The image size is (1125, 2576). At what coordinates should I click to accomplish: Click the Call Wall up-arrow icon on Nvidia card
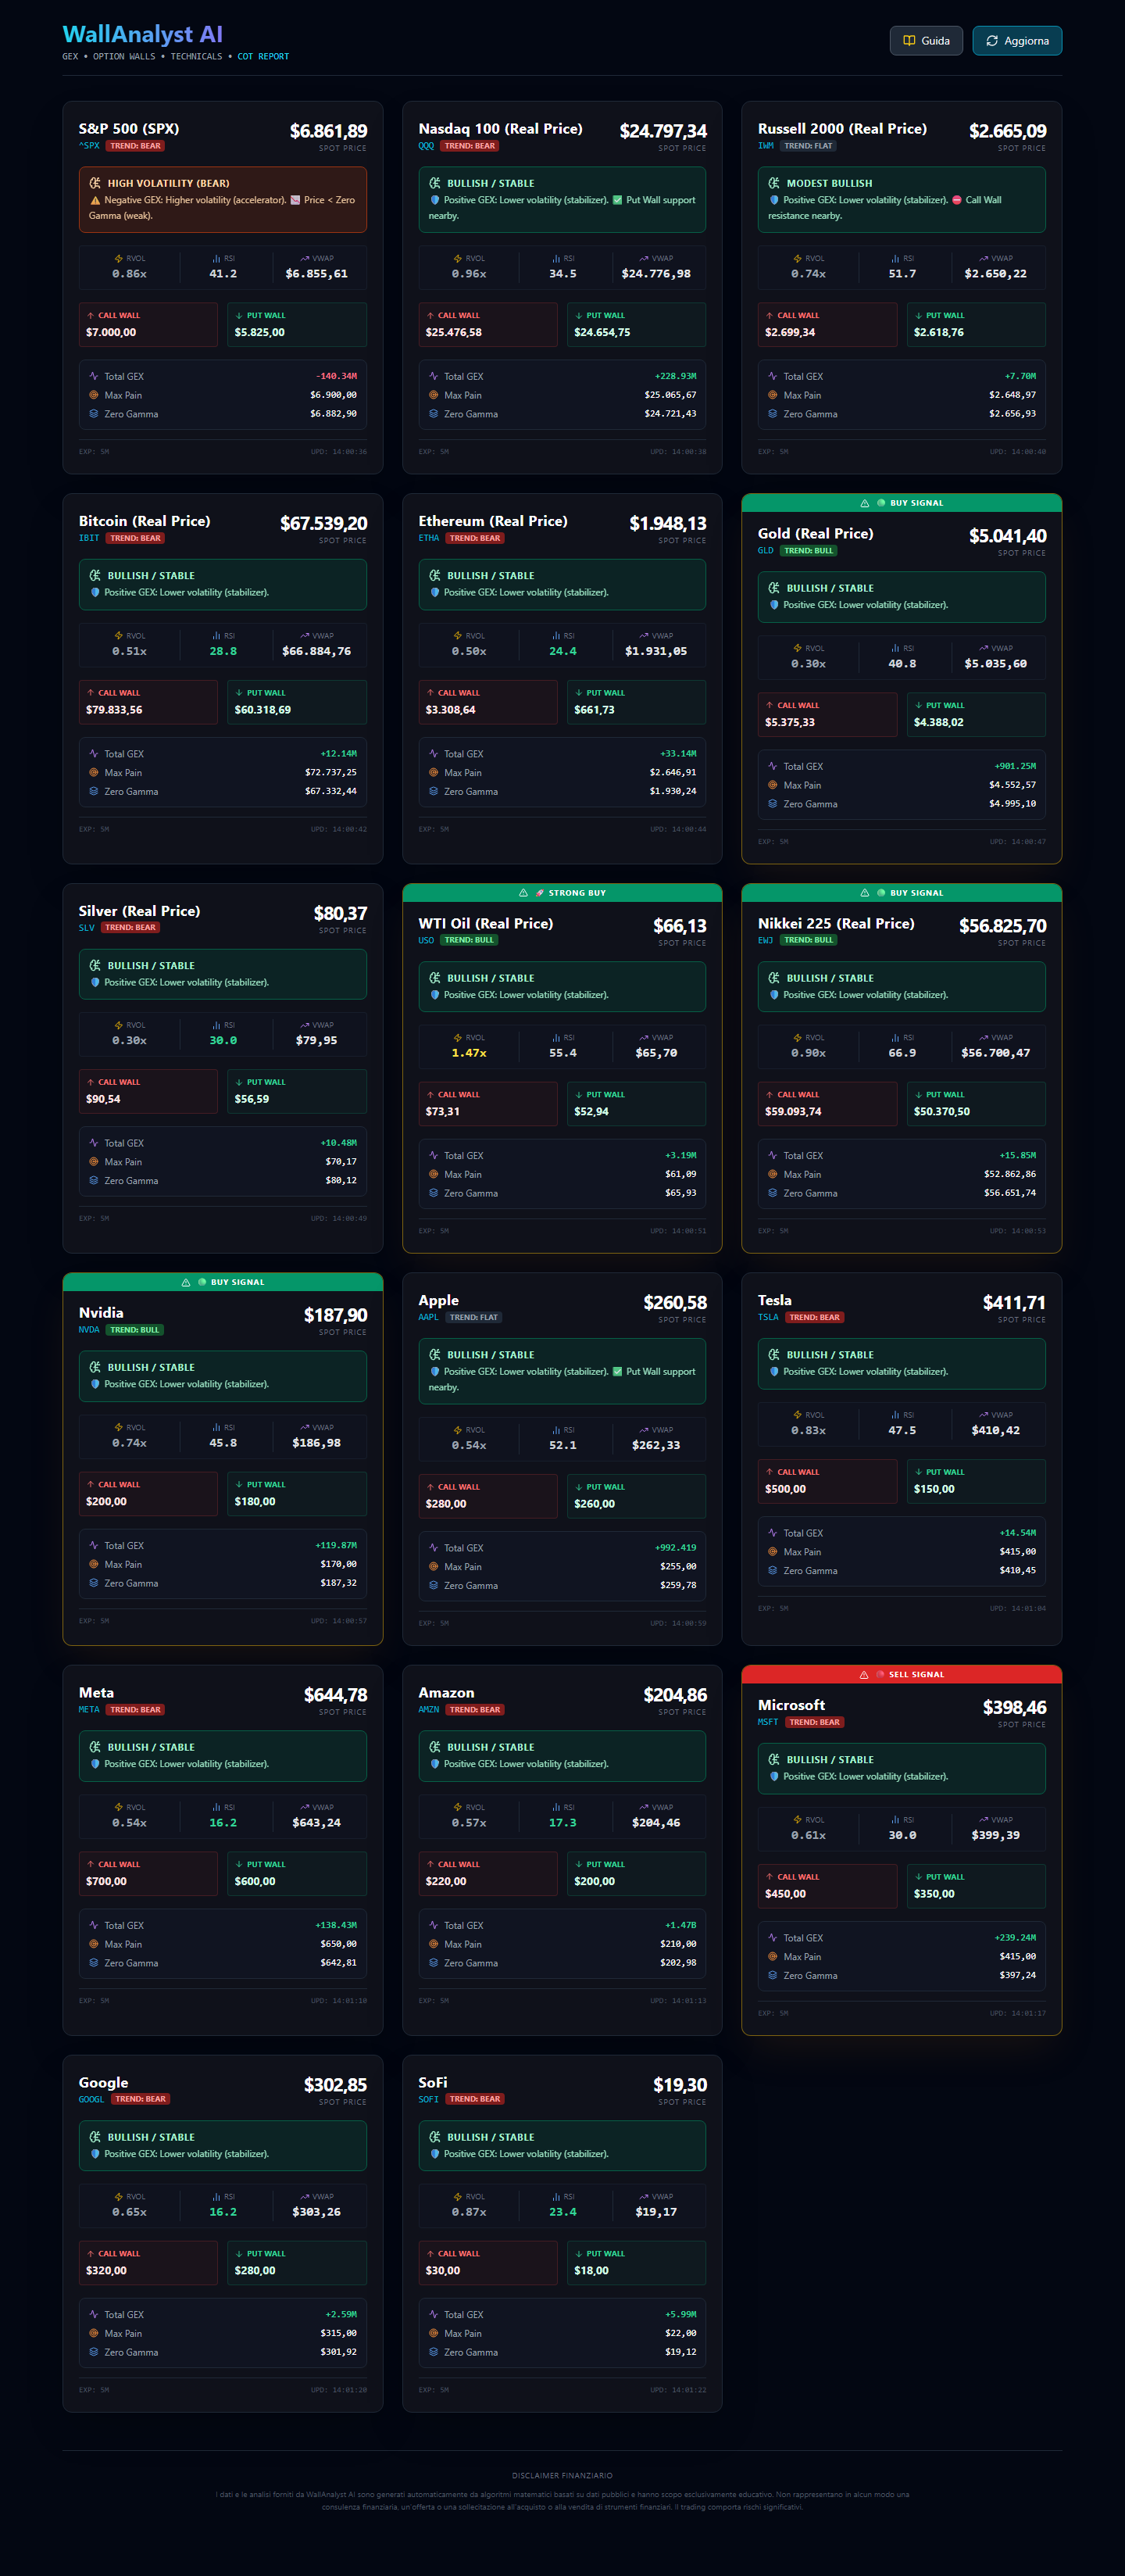click(x=91, y=1485)
